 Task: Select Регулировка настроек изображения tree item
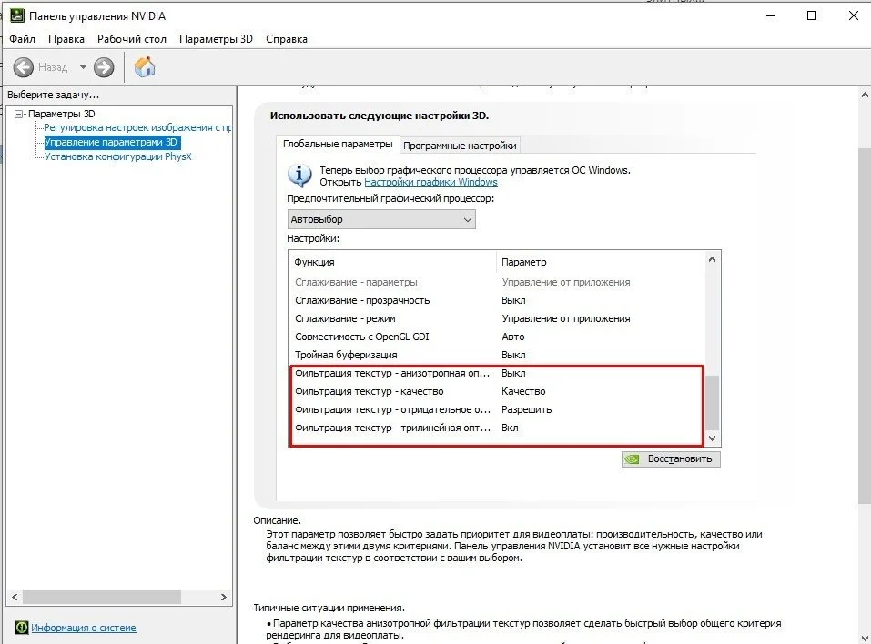point(137,127)
